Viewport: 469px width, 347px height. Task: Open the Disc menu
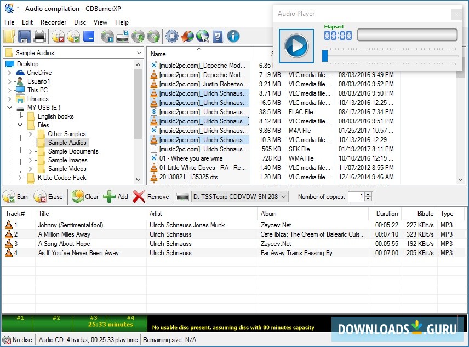click(80, 22)
